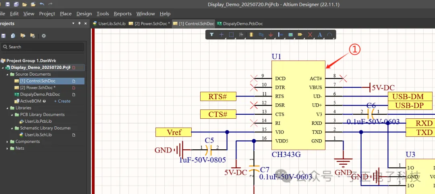This screenshot has height=194, width=435.
Task: Switch to DispalyDemo.PcbDoc tab
Action: point(240,24)
